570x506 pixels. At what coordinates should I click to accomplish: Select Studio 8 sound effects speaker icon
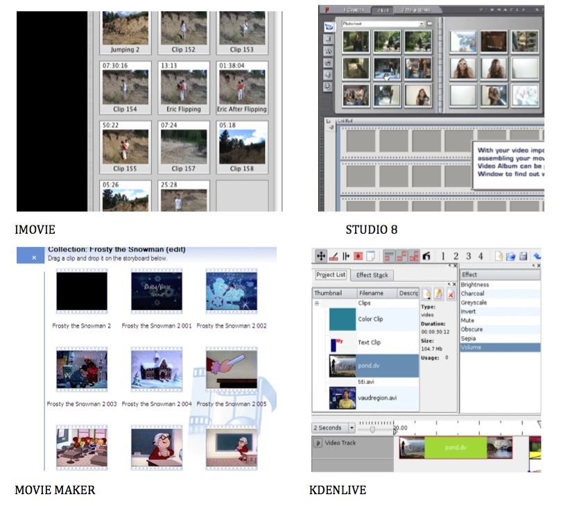328,74
